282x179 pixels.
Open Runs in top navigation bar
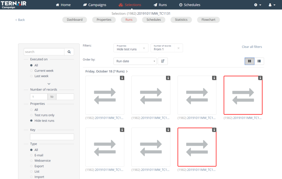tap(160, 5)
